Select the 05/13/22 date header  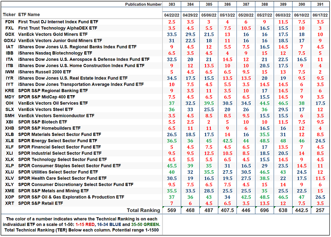227,15
